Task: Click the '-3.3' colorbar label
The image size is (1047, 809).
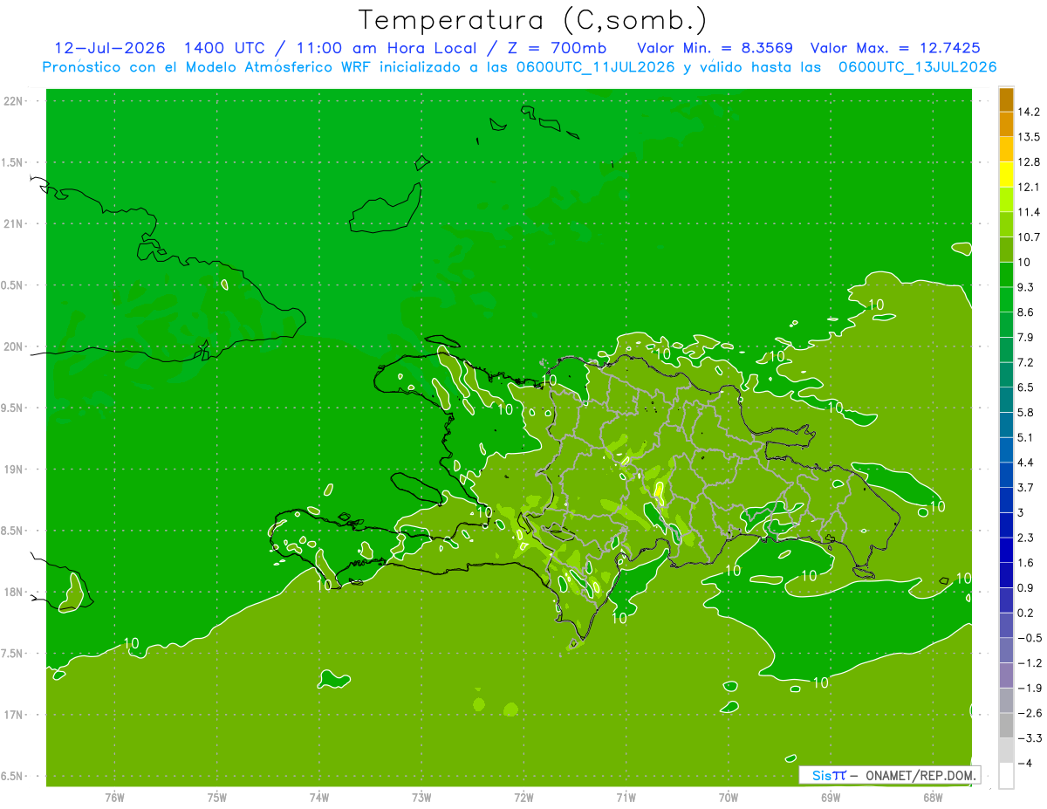Action: coord(1030,739)
